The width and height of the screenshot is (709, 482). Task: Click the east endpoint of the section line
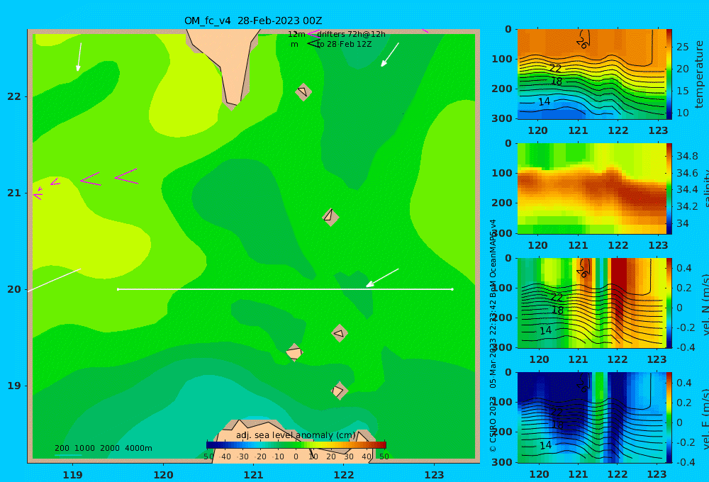(452, 289)
